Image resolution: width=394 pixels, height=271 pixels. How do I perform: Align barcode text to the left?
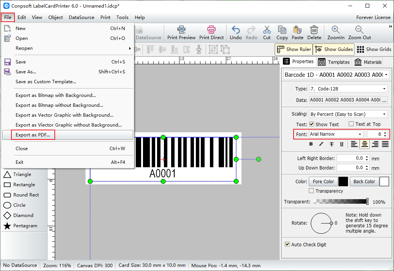click(x=354, y=144)
